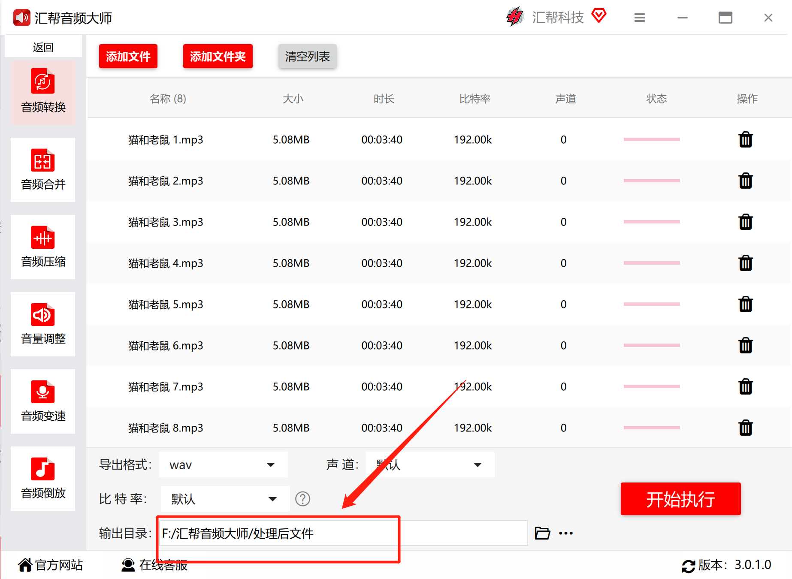Image resolution: width=792 pixels, height=579 pixels.
Task: Click the red VIP diamond icon
Action: (x=599, y=16)
